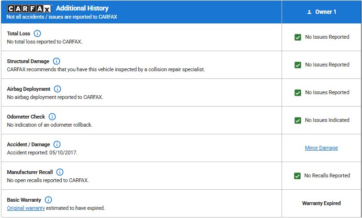Click the Airbag Deployment green checkmark

point(298,93)
